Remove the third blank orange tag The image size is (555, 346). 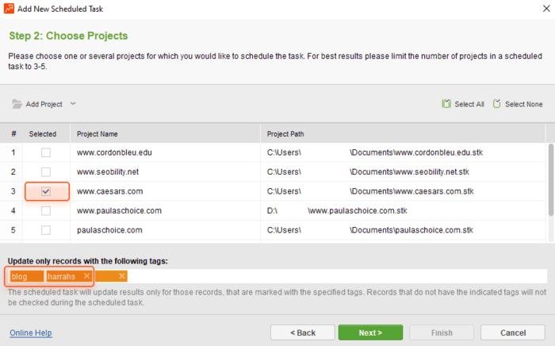tap(122, 276)
